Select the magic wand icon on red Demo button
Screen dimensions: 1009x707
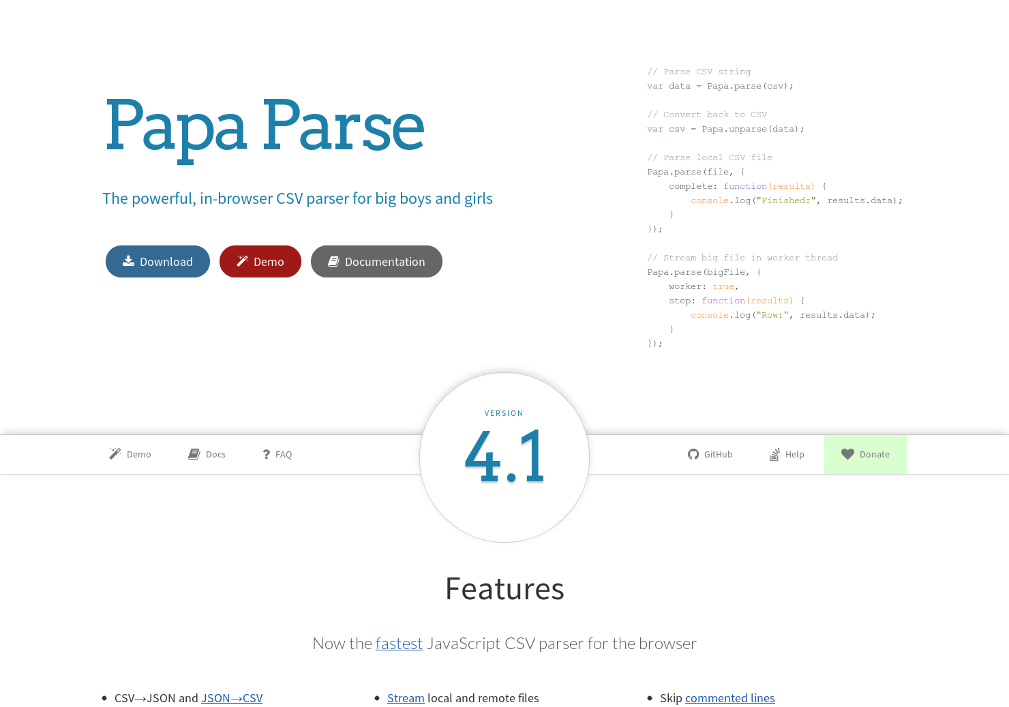tap(241, 260)
